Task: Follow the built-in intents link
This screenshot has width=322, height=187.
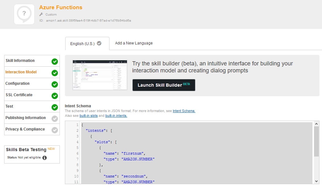Action: (116, 116)
